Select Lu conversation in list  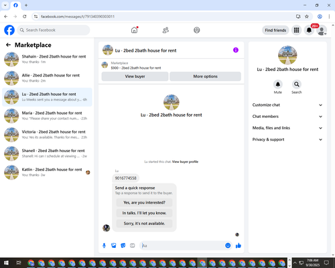47,97
